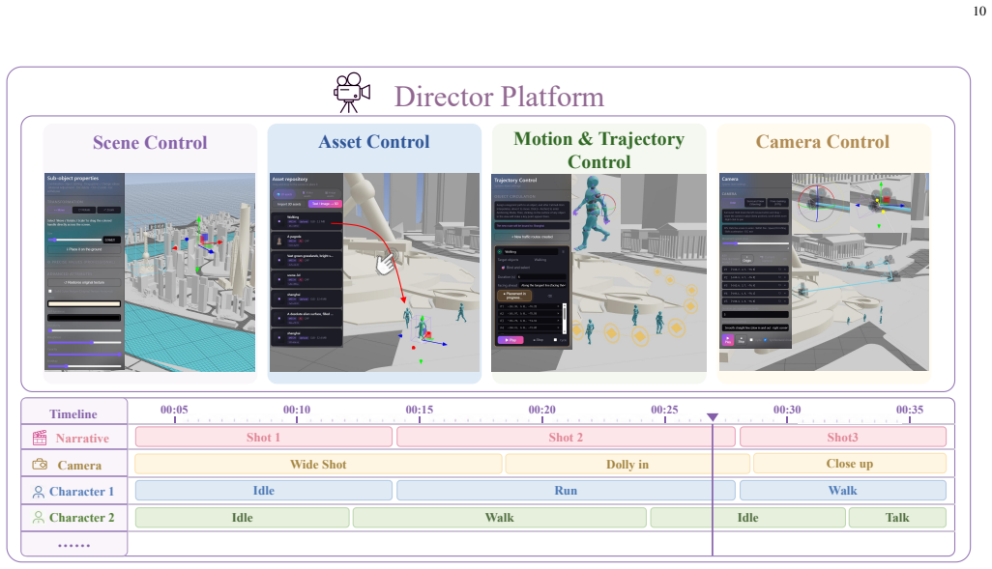Click the pagoda asset thumbnail in Asset repository
The height and width of the screenshot is (569, 992).
click(279, 241)
